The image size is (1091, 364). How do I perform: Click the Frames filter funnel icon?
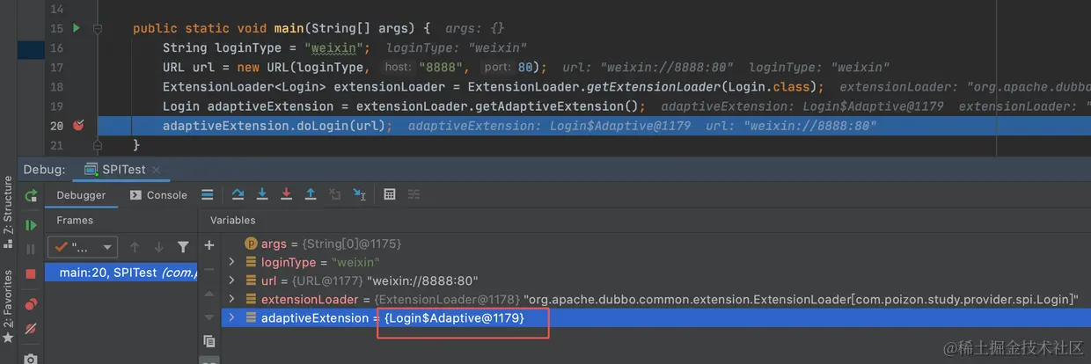pyautogui.click(x=183, y=247)
